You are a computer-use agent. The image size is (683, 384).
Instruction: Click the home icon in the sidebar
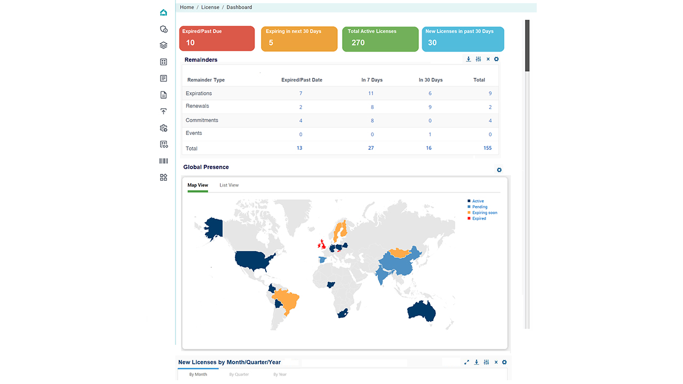coord(163,12)
